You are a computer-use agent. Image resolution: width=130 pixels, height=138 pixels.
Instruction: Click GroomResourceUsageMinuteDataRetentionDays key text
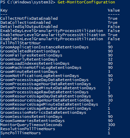49,104
